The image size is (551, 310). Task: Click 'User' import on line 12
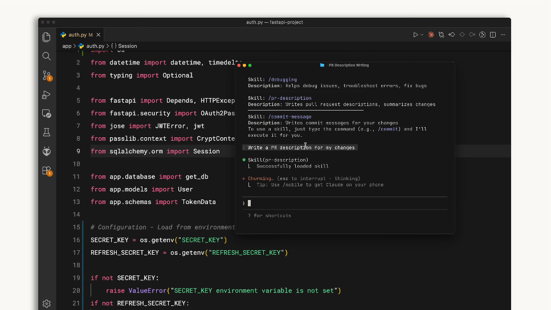185,189
